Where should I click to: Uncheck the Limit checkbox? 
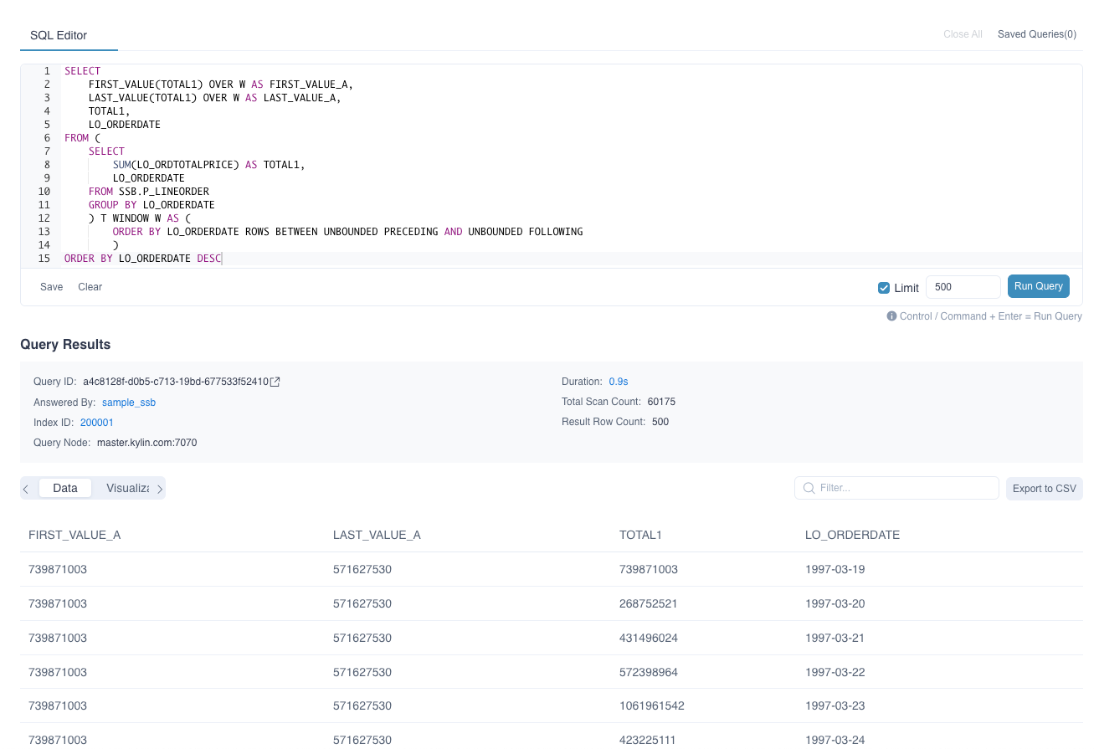click(x=884, y=288)
